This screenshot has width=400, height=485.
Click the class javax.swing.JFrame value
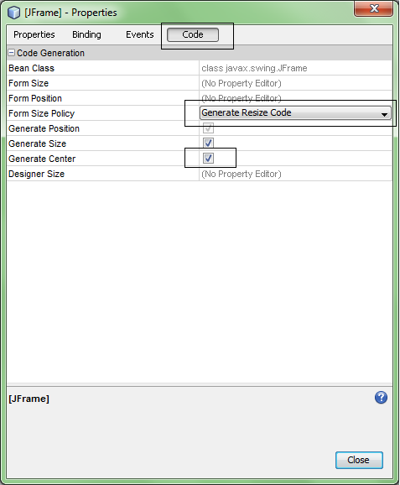coord(254,68)
